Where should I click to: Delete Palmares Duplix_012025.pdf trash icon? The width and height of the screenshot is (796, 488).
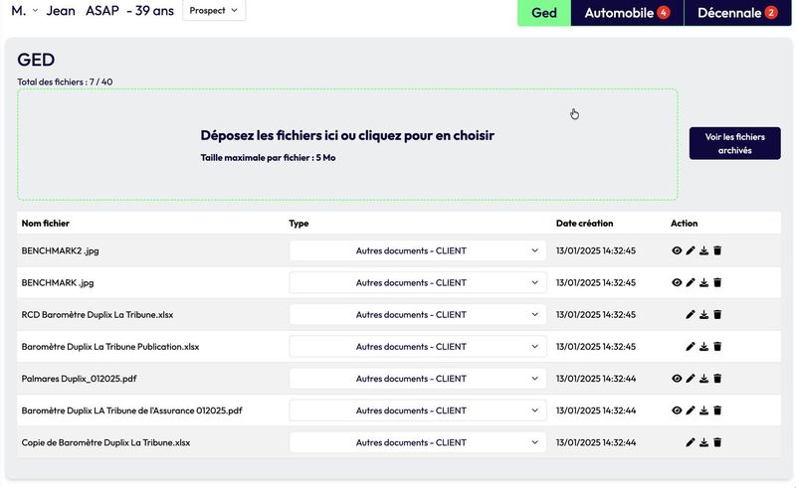click(717, 379)
